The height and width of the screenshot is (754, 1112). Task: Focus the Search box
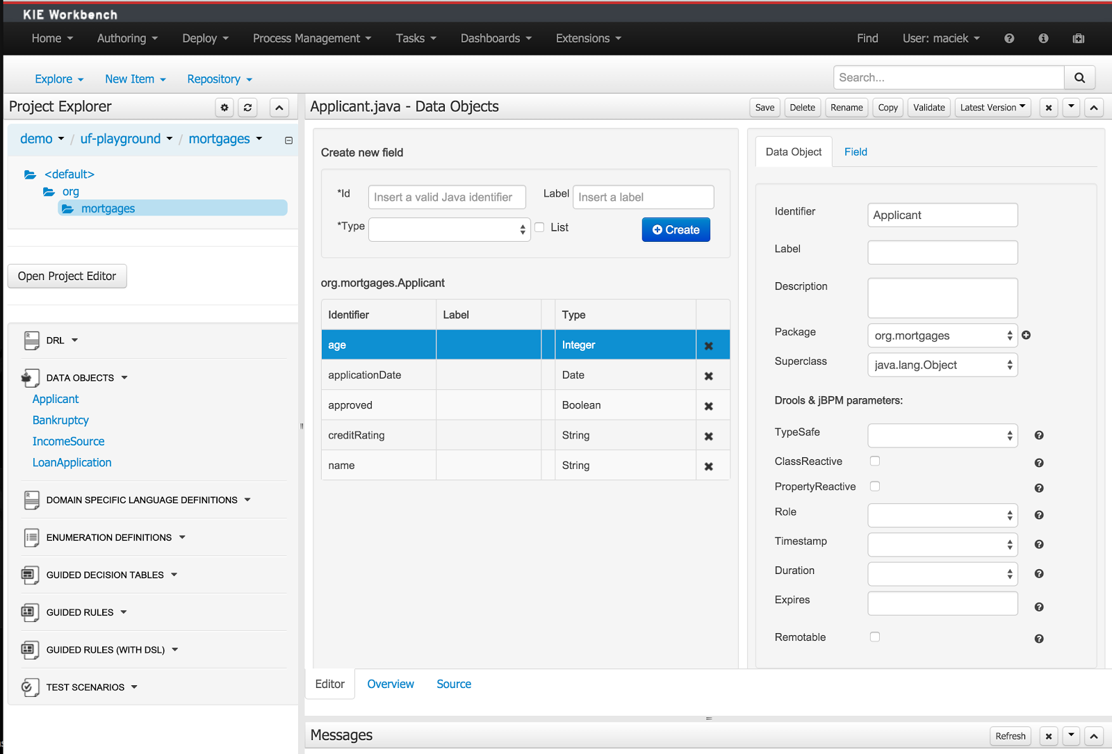(949, 78)
